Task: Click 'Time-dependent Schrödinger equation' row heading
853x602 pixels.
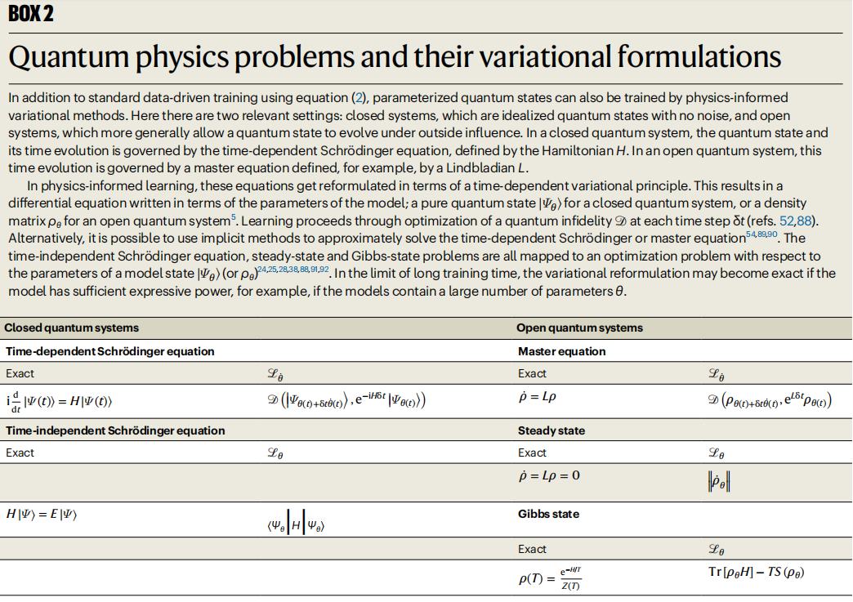Action: 109,351
